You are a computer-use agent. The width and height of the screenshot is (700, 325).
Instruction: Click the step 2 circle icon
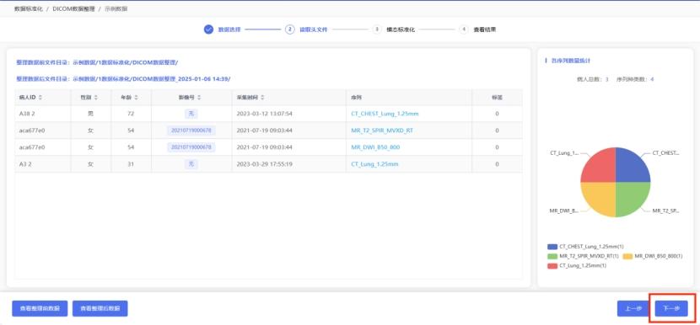(x=290, y=29)
